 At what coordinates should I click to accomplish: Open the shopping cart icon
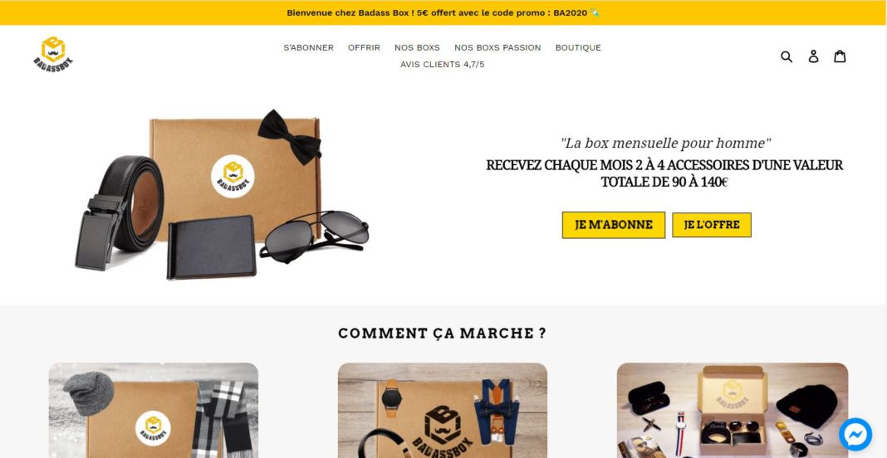(840, 56)
